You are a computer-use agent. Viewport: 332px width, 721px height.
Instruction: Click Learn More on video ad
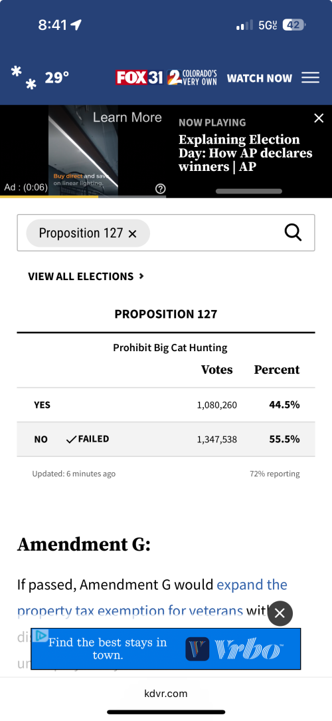tap(127, 117)
